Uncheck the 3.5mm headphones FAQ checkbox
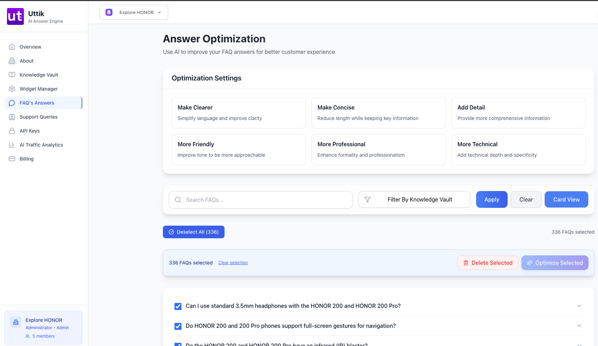This screenshot has width=598, height=346. coord(178,306)
